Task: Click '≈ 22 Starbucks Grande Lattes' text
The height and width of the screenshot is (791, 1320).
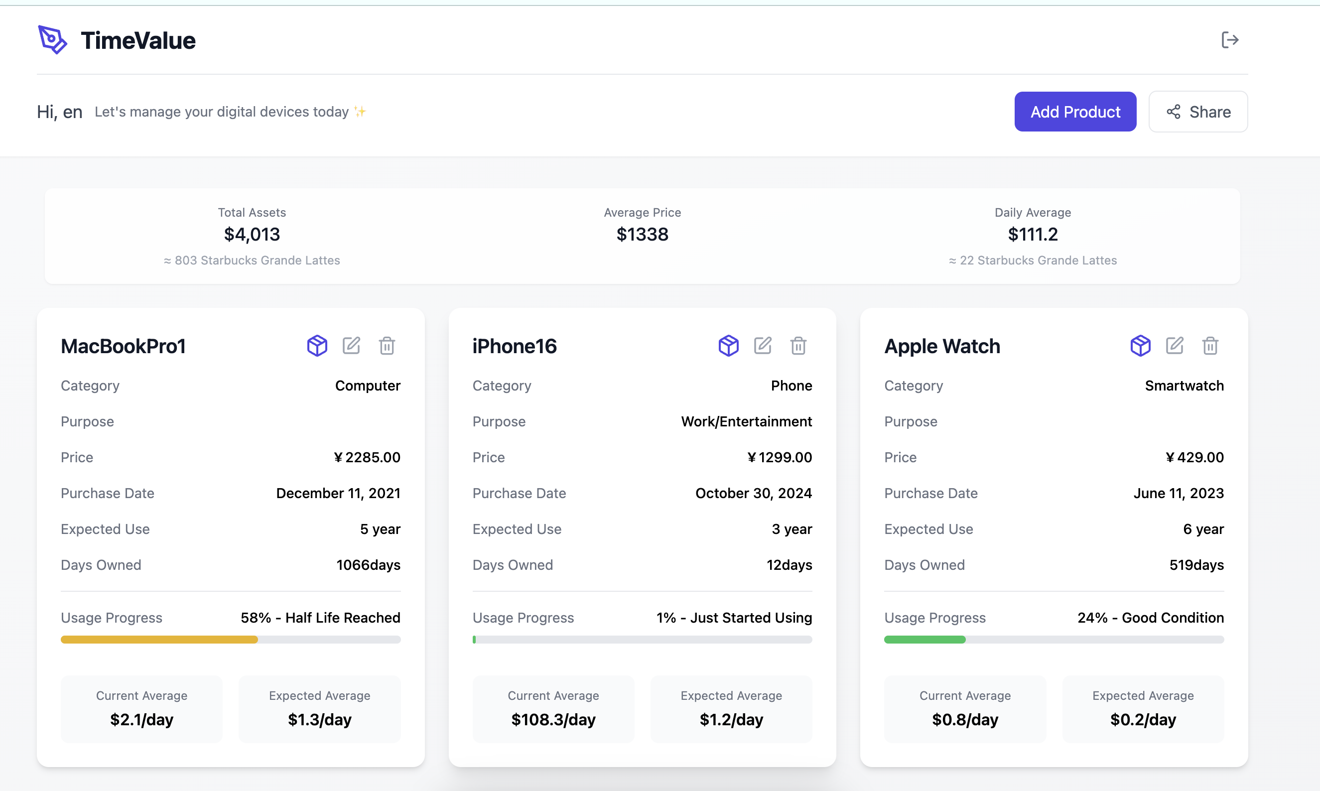Action: pos(1033,261)
